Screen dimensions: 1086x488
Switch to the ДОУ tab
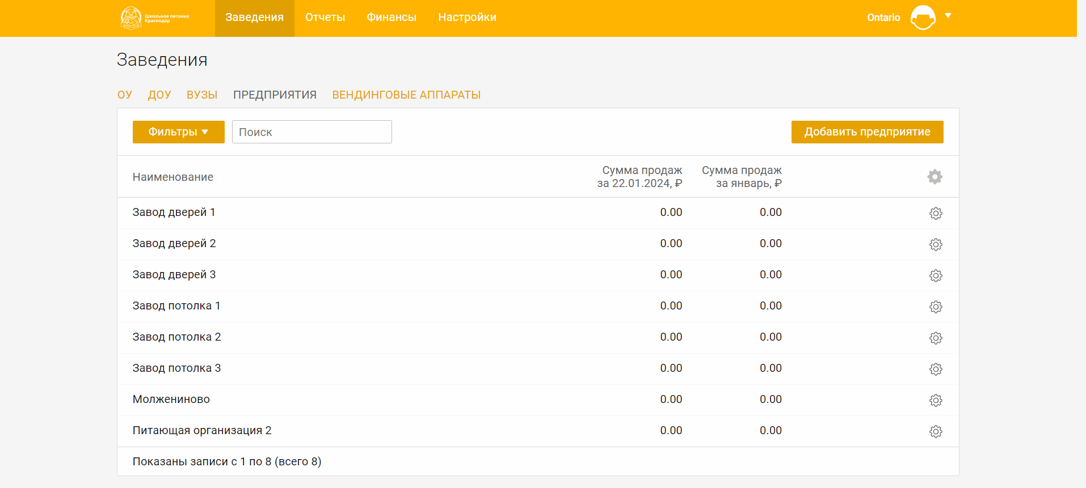(x=159, y=95)
